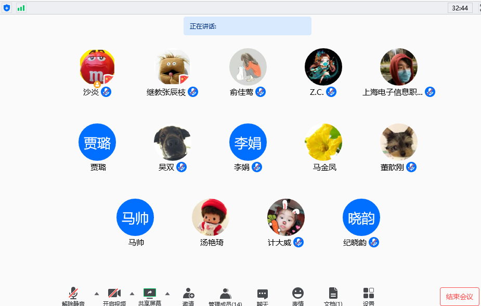Open the Emoji reactions (表情) icon
This screenshot has width=481, height=306.
coord(298,294)
